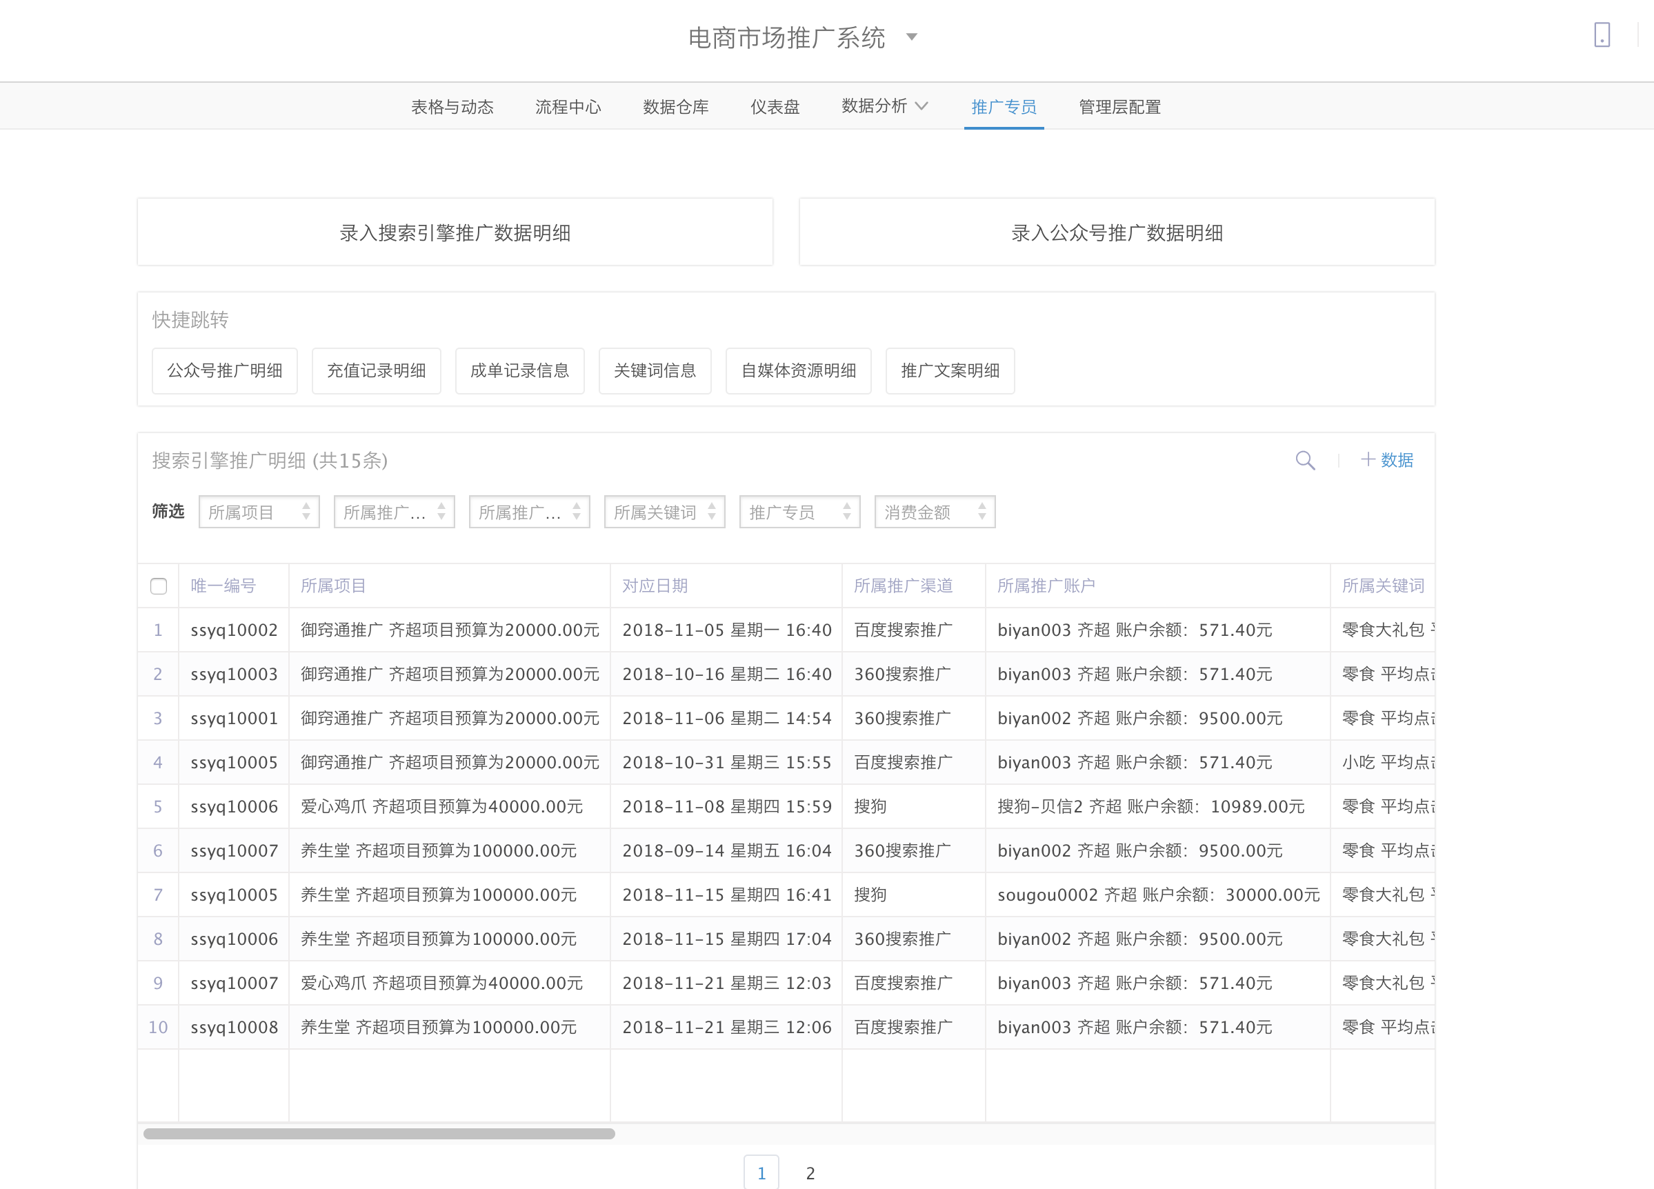
Task: Open the second 所属推广… filter dropdown
Action: coord(530,512)
